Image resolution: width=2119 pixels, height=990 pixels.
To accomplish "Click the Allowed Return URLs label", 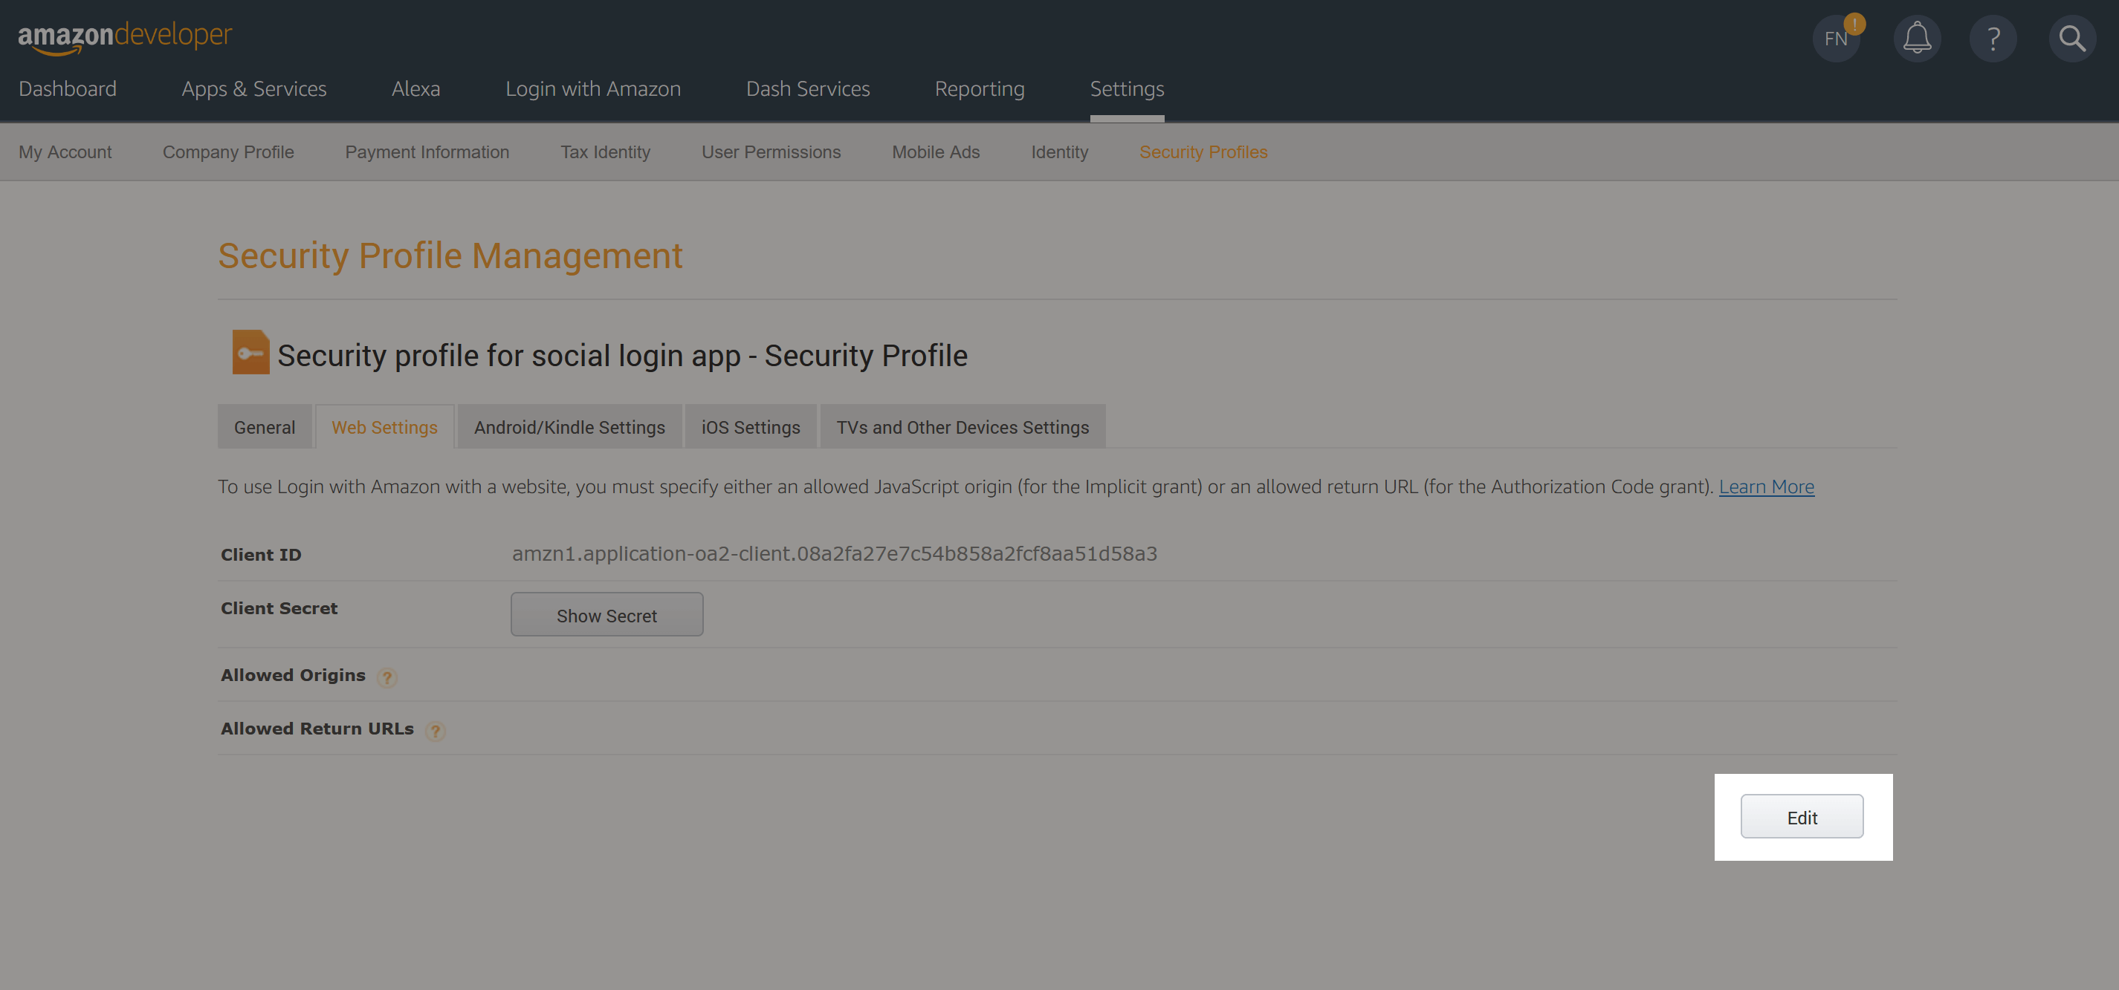I will [317, 729].
